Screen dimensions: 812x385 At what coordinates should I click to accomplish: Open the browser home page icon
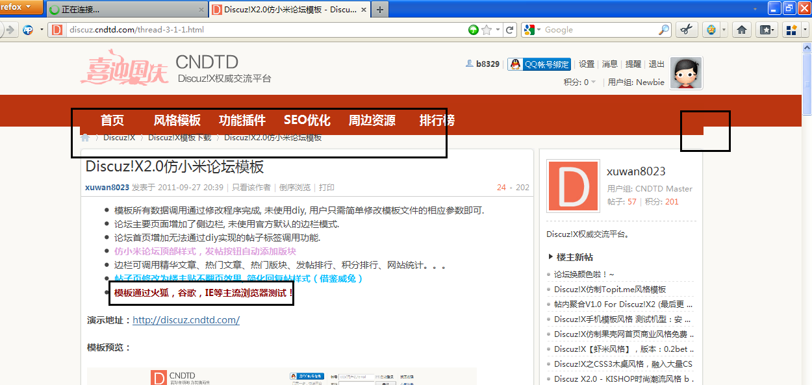(741, 29)
